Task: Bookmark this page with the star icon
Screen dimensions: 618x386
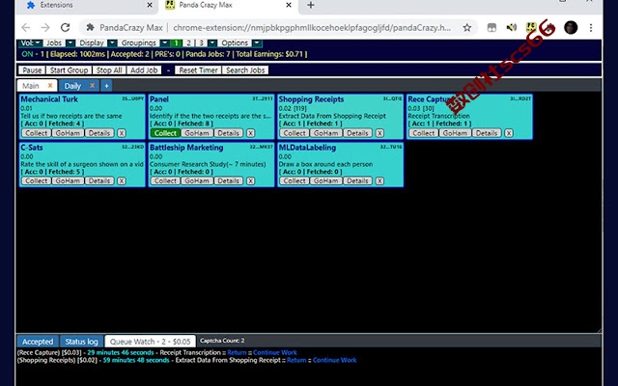Action: pos(467,28)
